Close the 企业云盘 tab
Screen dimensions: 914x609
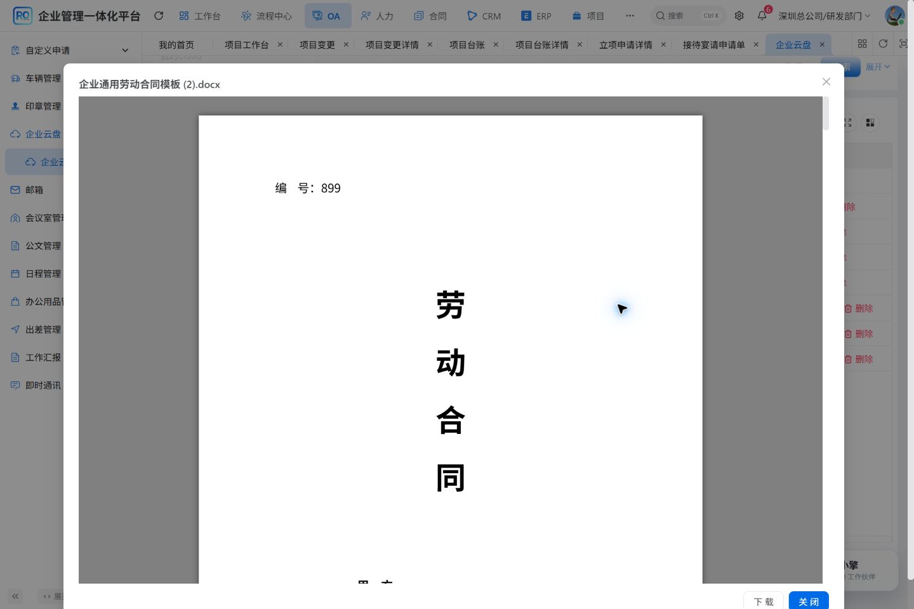click(822, 44)
